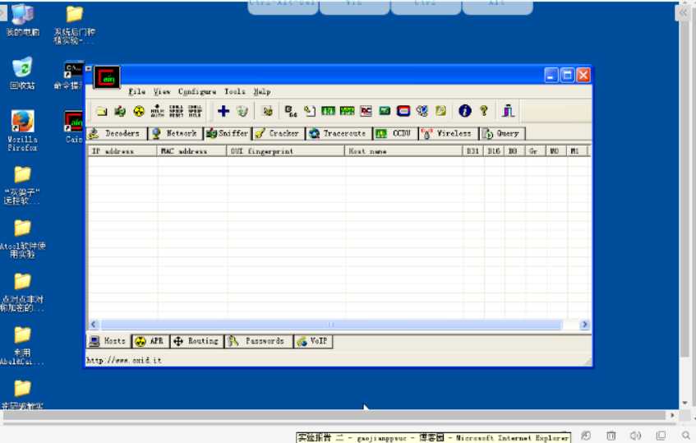696x443 pixels.
Task: Open the Base64 (B64) password decoder icon
Action: pyautogui.click(x=291, y=111)
